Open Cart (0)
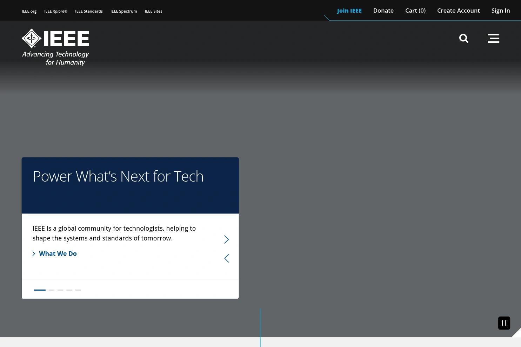The width and height of the screenshot is (521, 347). pyautogui.click(x=415, y=11)
